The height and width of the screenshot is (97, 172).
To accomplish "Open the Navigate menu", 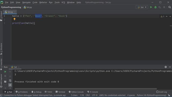I will click(x=26, y=2).
